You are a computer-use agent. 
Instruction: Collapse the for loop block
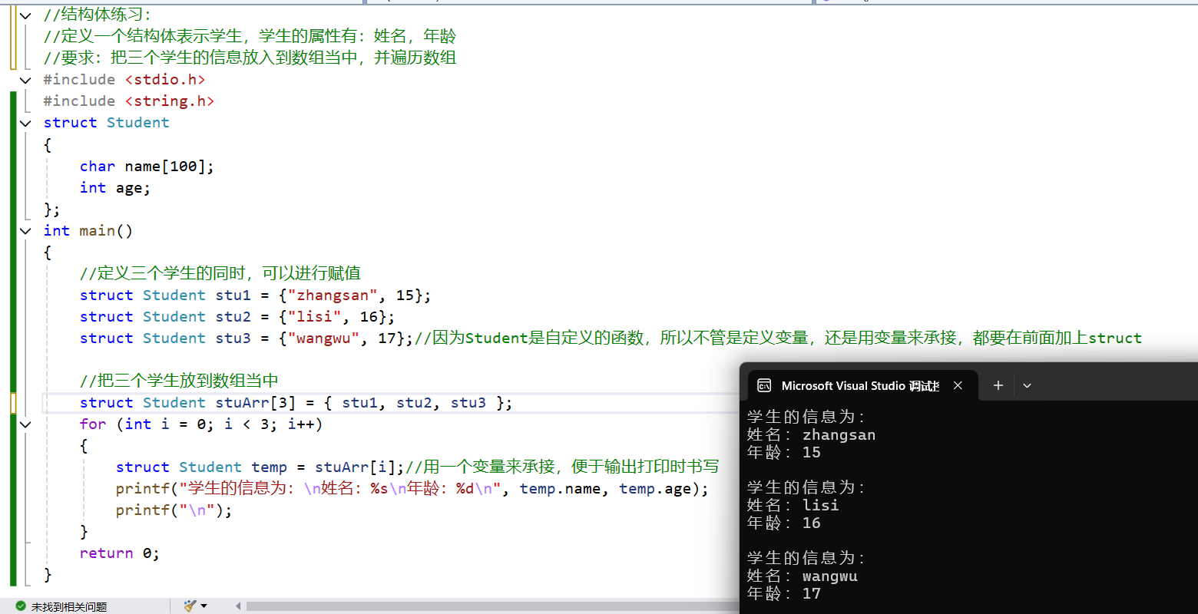click(x=26, y=424)
